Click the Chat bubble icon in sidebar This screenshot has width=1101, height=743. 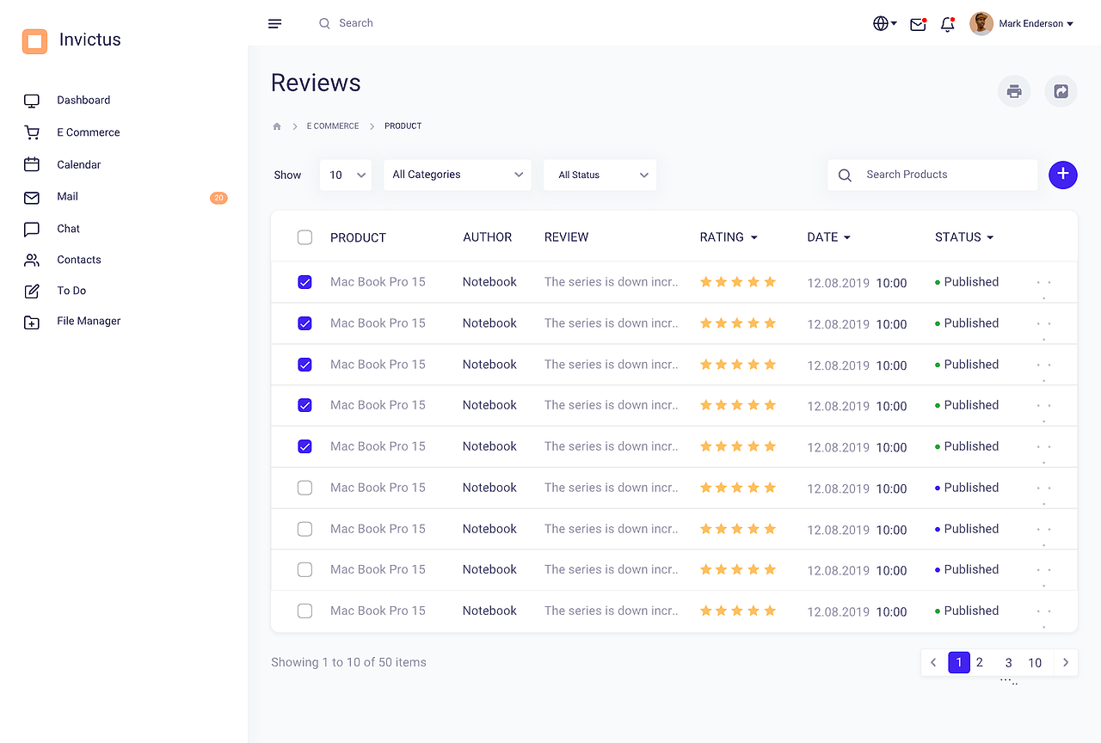coord(32,230)
